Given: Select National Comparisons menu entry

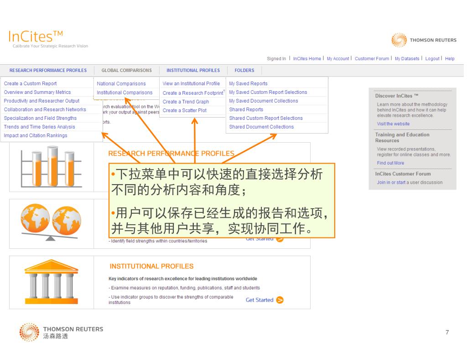Looking at the screenshot, I should coord(121,84).
